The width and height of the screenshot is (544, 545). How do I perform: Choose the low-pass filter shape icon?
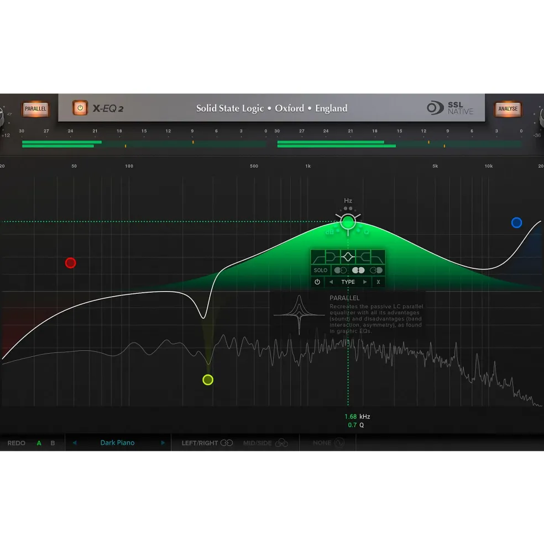378,257
